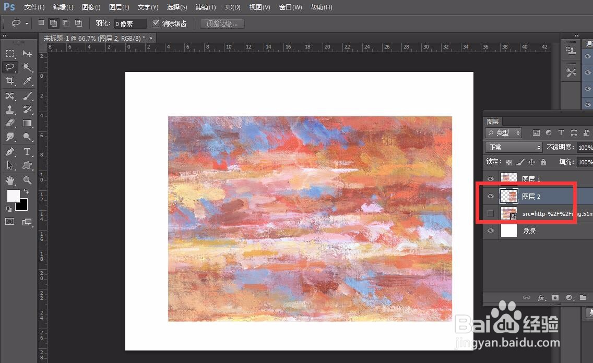This screenshot has width=593, height=363.
Task: Toggle Quick Mask mode
Action: (x=10, y=222)
